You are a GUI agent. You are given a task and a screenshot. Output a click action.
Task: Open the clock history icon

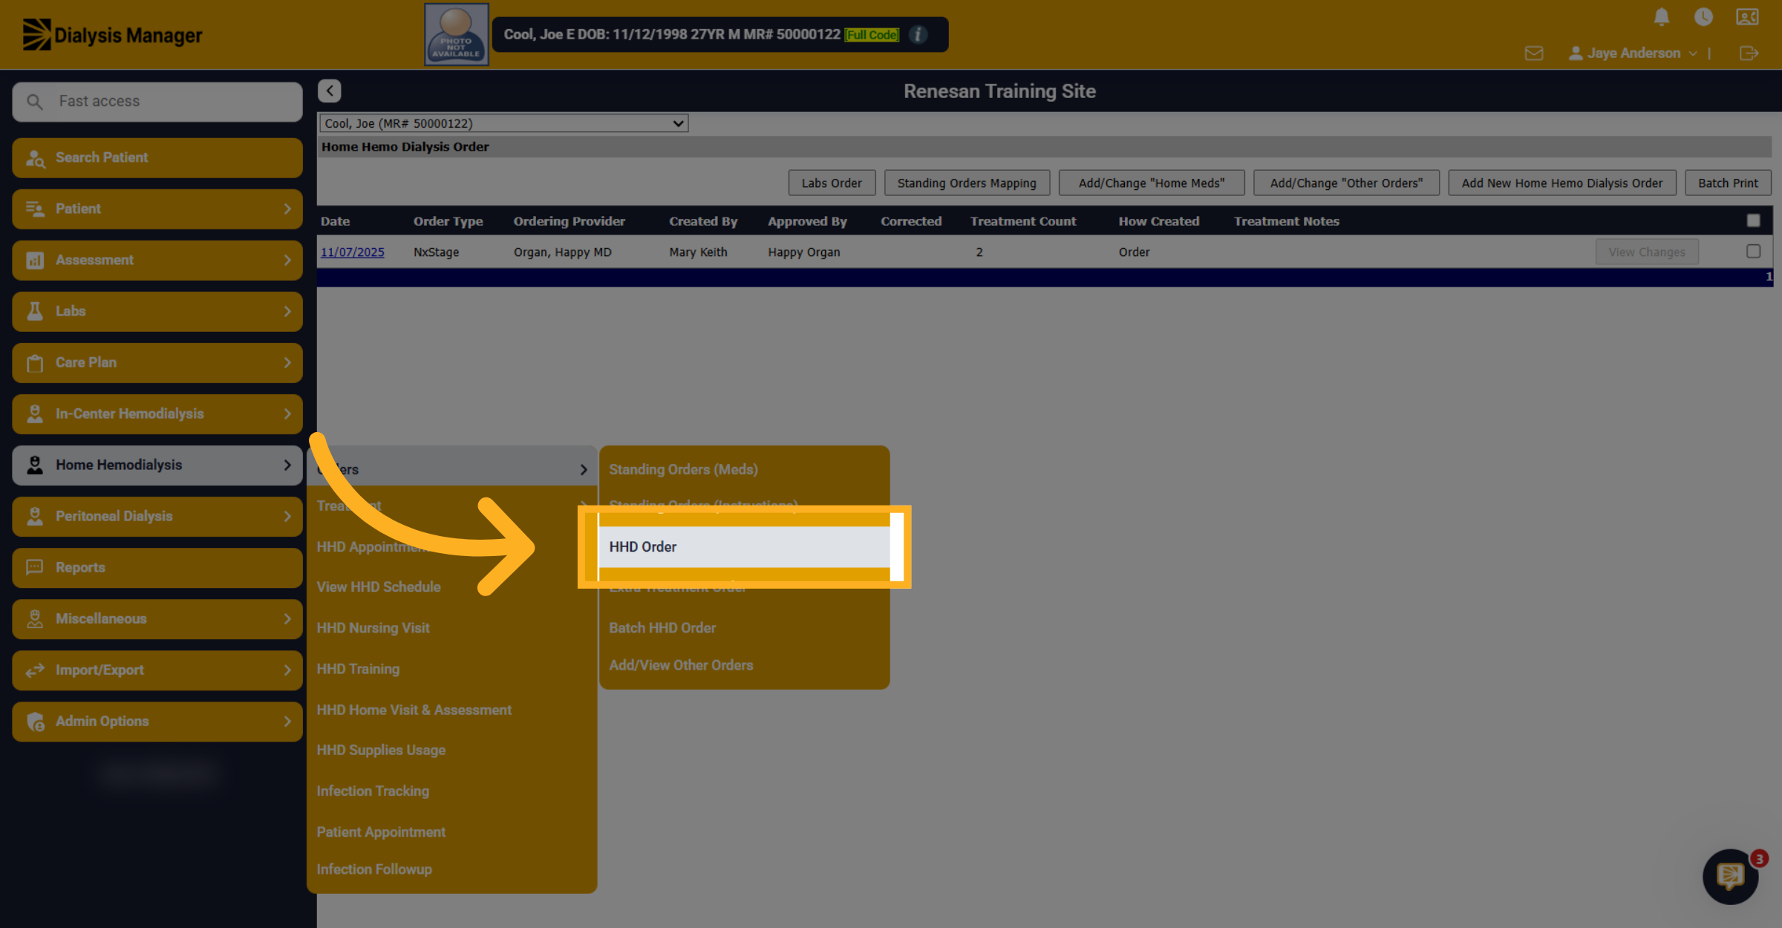(1703, 17)
